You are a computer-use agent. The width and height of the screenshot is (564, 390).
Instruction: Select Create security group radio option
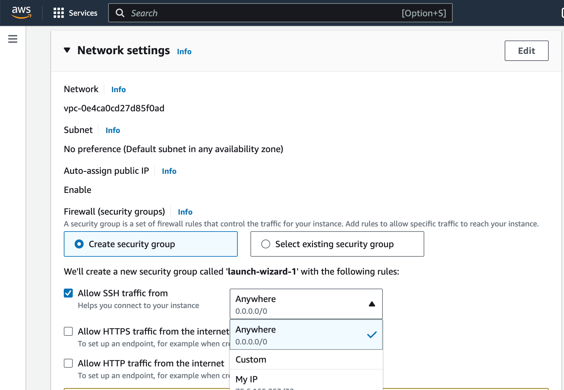[x=79, y=244]
